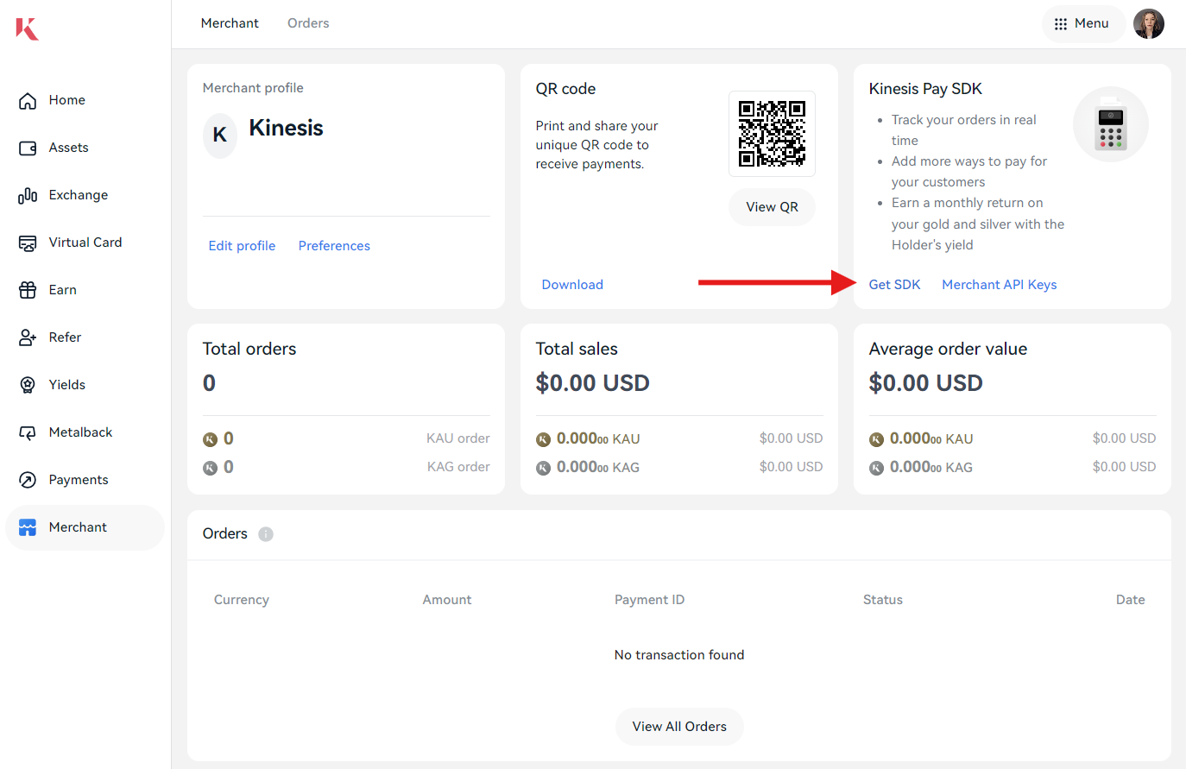1186x769 pixels.
Task: Select Earn in the sidebar
Action: [85, 290]
